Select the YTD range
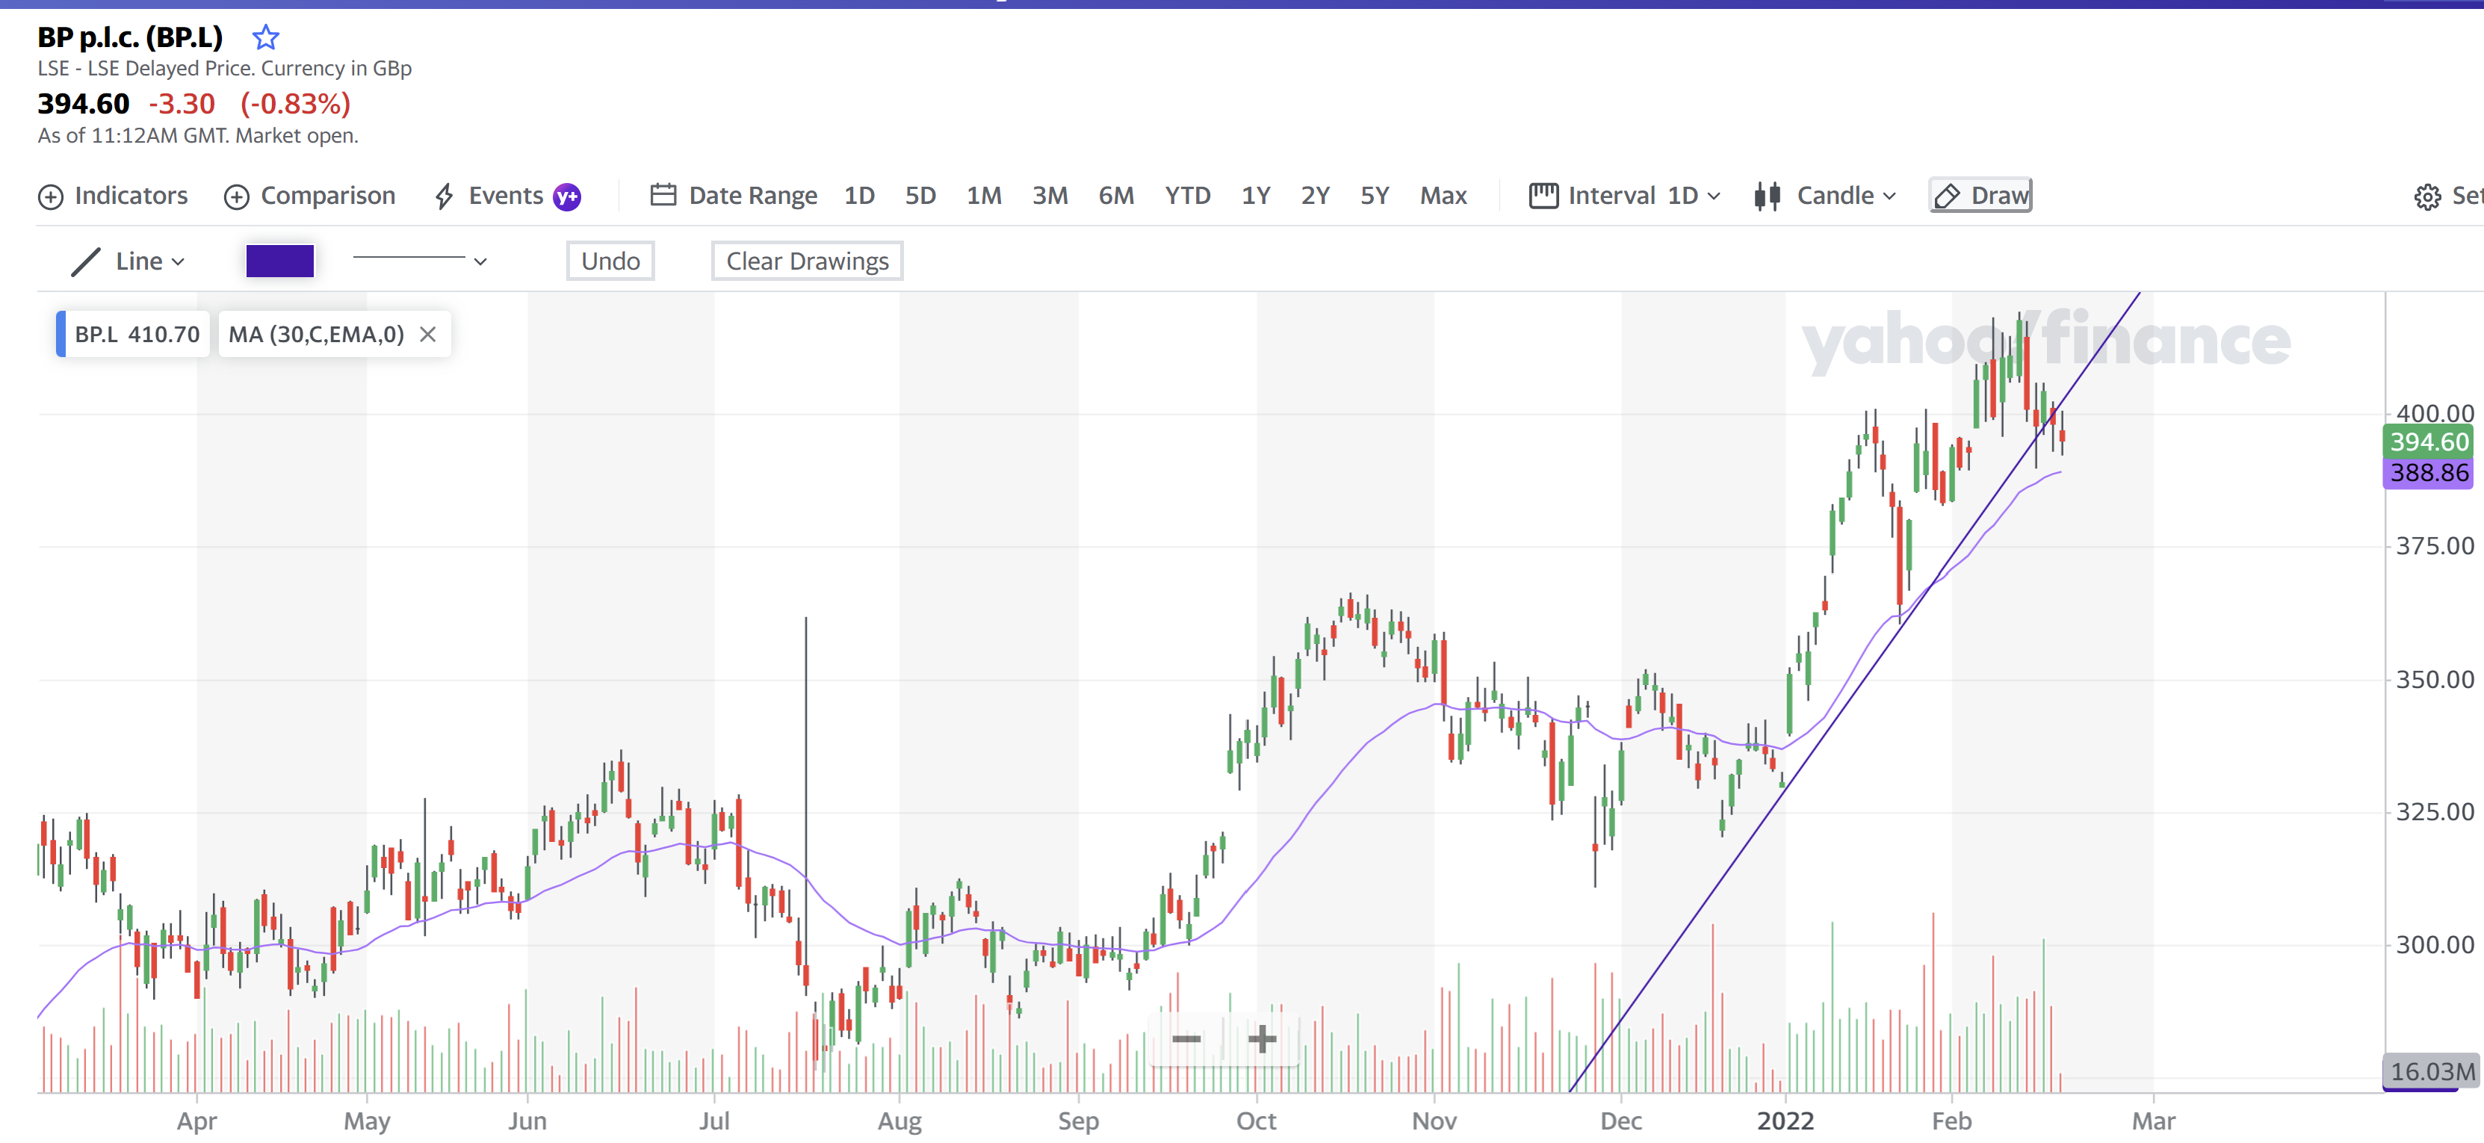Screen dimensions: 2484x1143 click(1187, 196)
